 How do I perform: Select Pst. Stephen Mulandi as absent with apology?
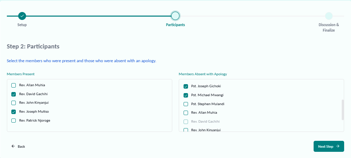[186, 104]
